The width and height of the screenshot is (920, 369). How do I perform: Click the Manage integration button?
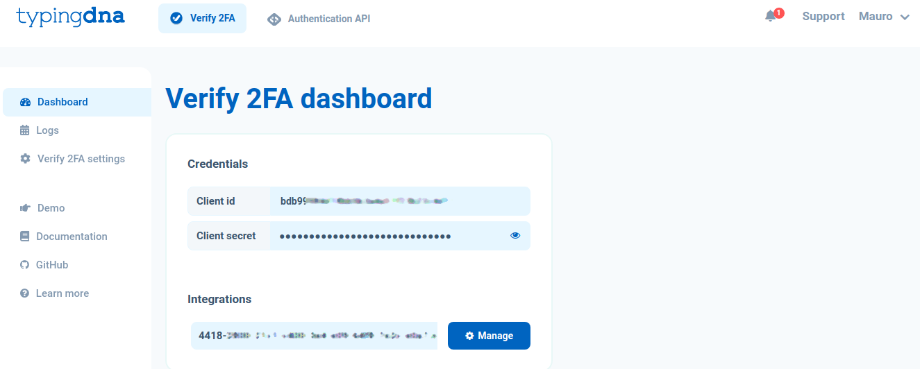pyautogui.click(x=489, y=336)
